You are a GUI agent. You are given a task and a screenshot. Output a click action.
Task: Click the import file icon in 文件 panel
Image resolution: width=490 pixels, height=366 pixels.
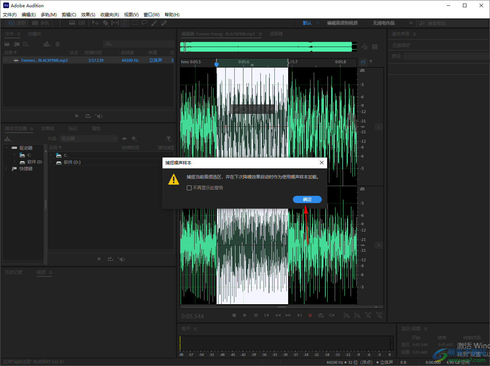[17, 44]
